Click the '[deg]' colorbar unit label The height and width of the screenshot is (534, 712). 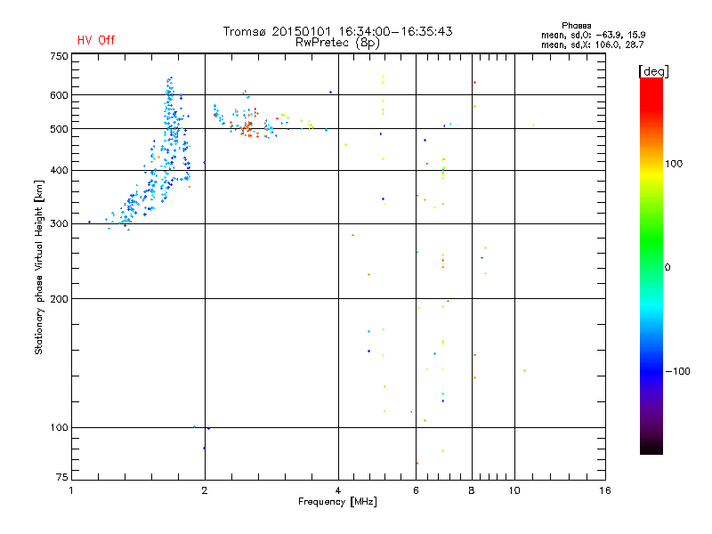pos(653,71)
